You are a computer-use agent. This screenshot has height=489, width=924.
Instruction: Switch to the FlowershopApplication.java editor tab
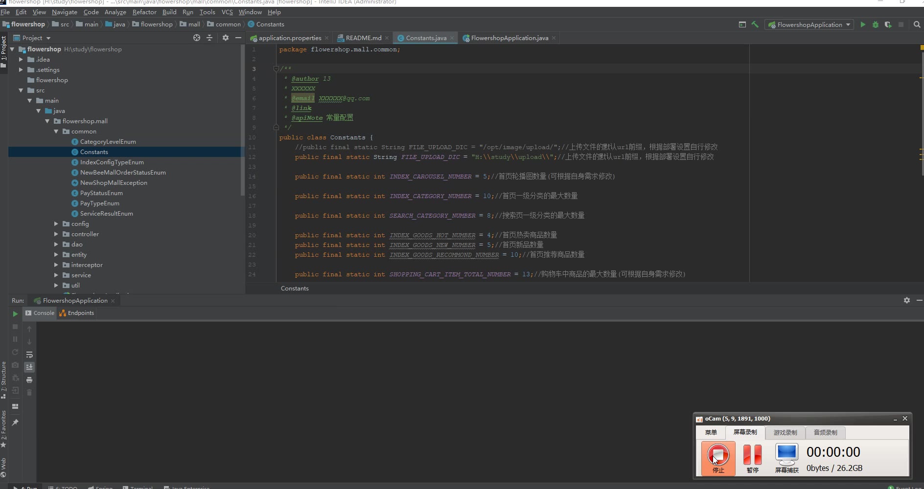coord(509,38)
